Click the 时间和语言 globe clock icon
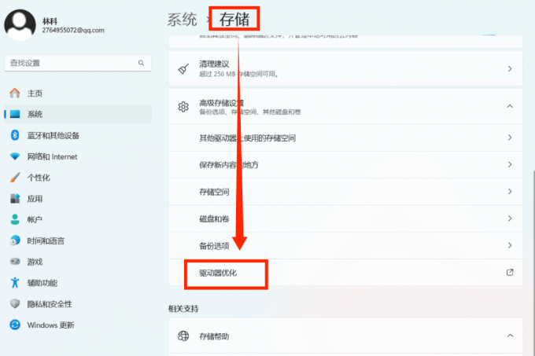This screenshot has height=356, width=535. (15, 240)
